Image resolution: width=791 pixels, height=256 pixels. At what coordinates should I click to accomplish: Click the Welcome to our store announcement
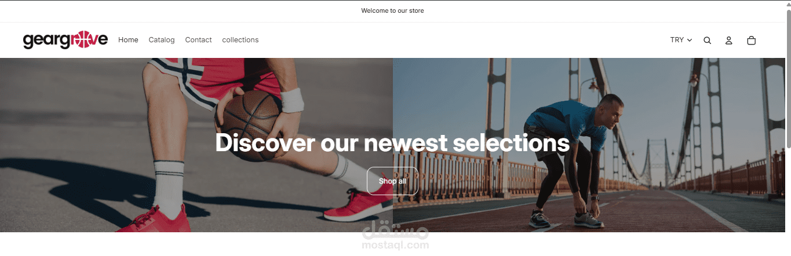pyautogui.click(x=392, y=10)
